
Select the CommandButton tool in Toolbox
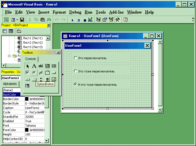pos(54,73)
